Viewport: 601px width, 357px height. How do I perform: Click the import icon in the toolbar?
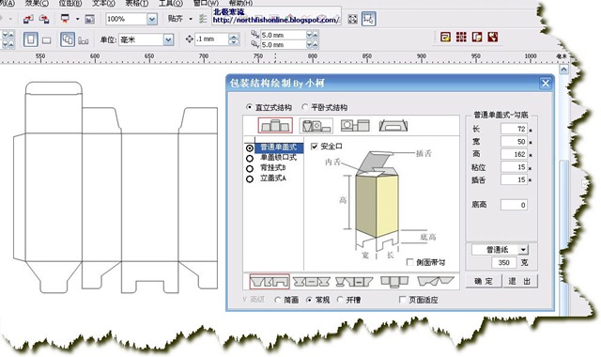coord(28,19)
